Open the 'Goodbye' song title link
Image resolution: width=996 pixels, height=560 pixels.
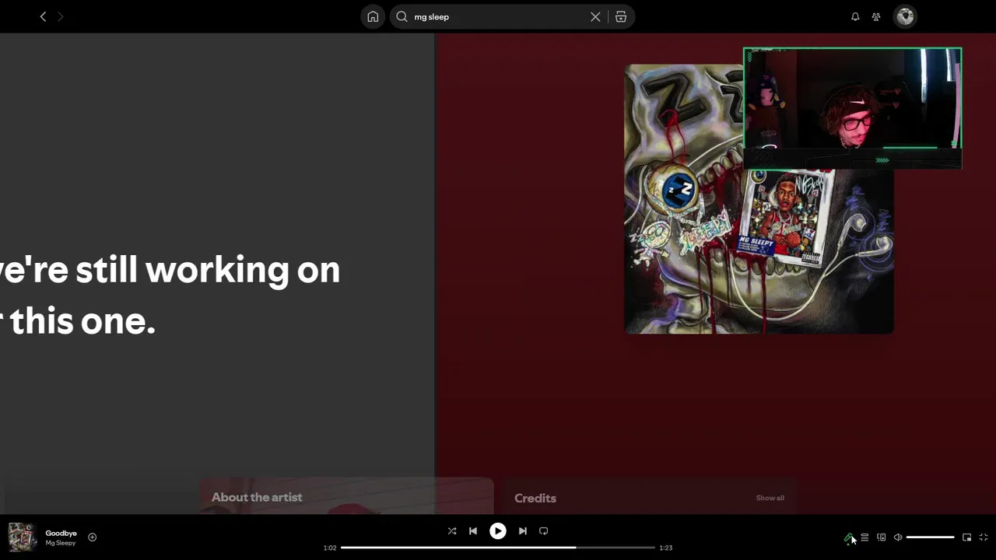point(61,533)
